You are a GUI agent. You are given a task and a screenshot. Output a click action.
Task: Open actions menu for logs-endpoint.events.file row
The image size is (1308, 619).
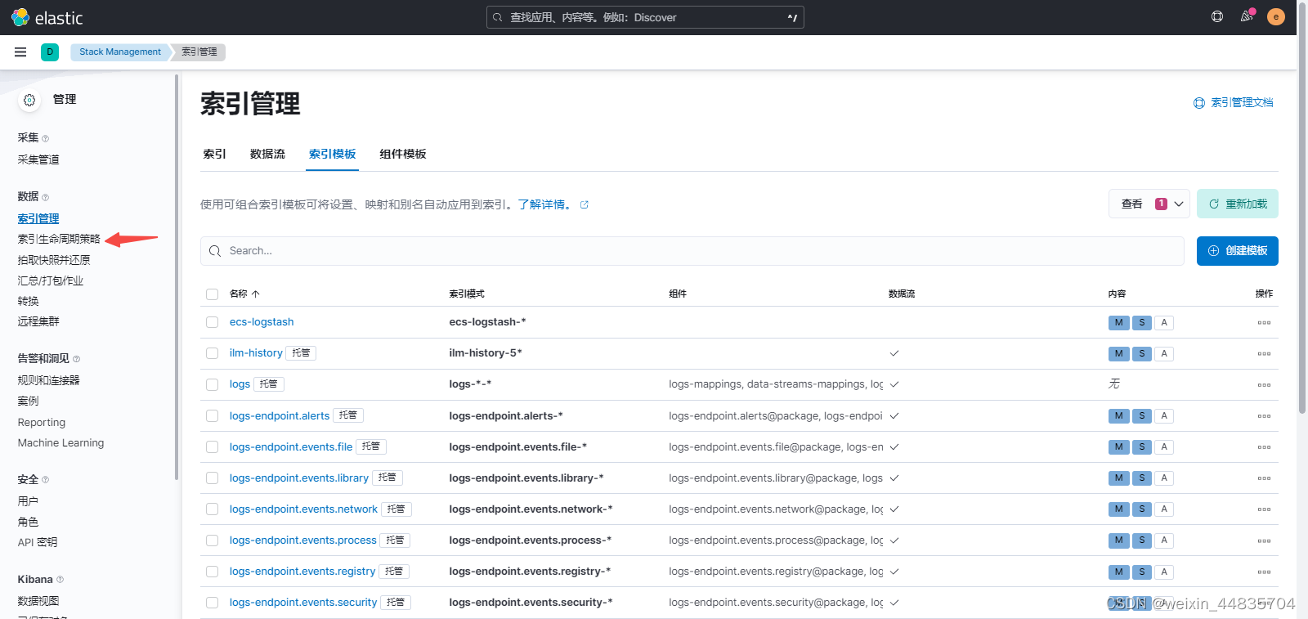1264,447
